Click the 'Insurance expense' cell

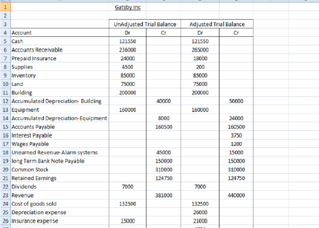tap(60, 221)
